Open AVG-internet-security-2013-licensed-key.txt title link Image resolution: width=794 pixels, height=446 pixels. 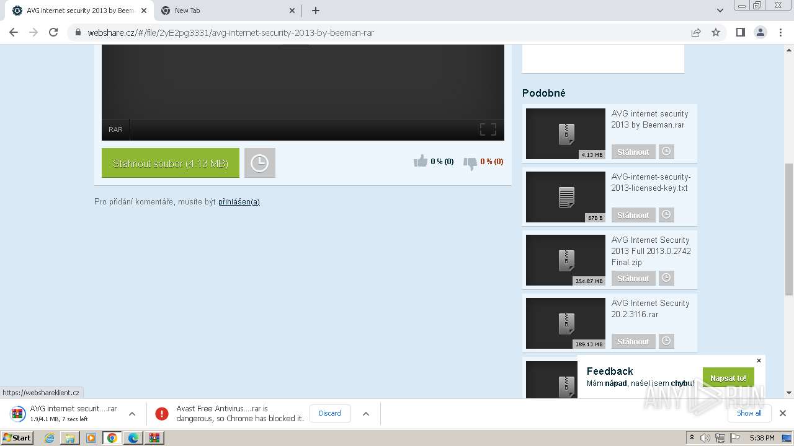tap(651, 183)
